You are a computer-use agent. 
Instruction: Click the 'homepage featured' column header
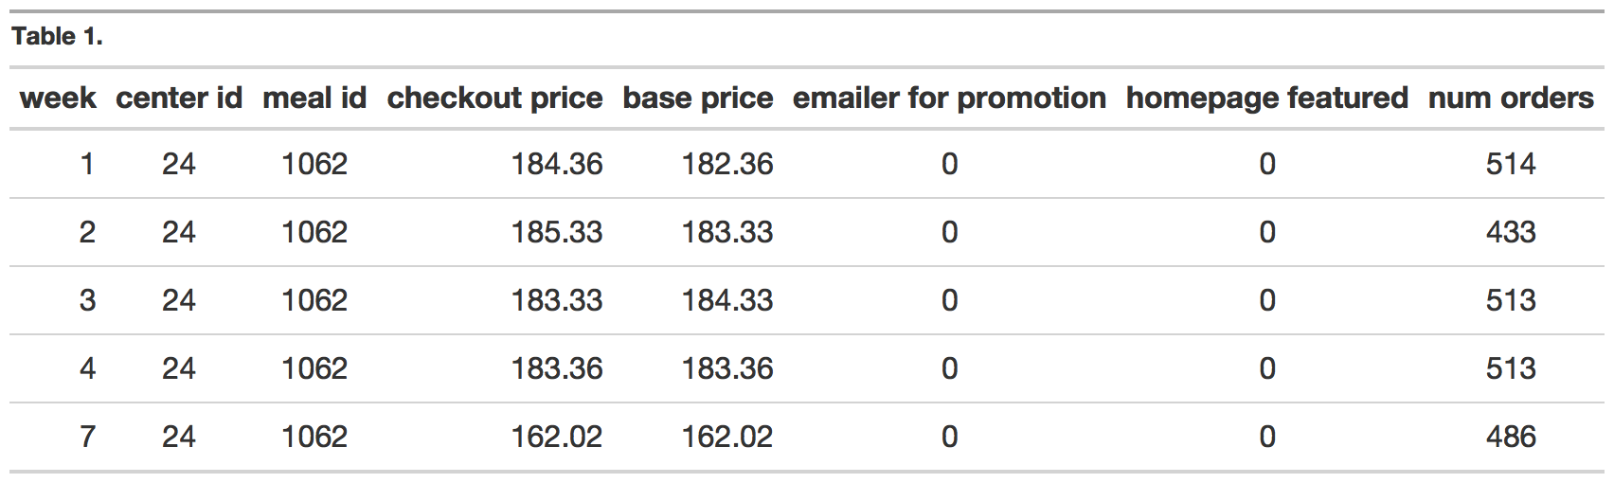click(1266, 98)
